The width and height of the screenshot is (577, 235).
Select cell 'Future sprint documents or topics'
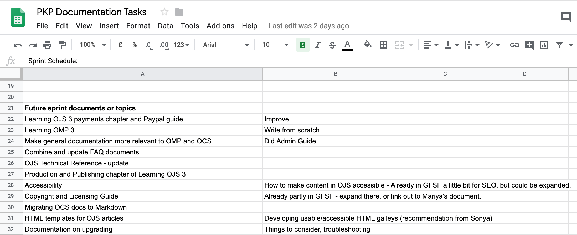(x=143, y=108)
